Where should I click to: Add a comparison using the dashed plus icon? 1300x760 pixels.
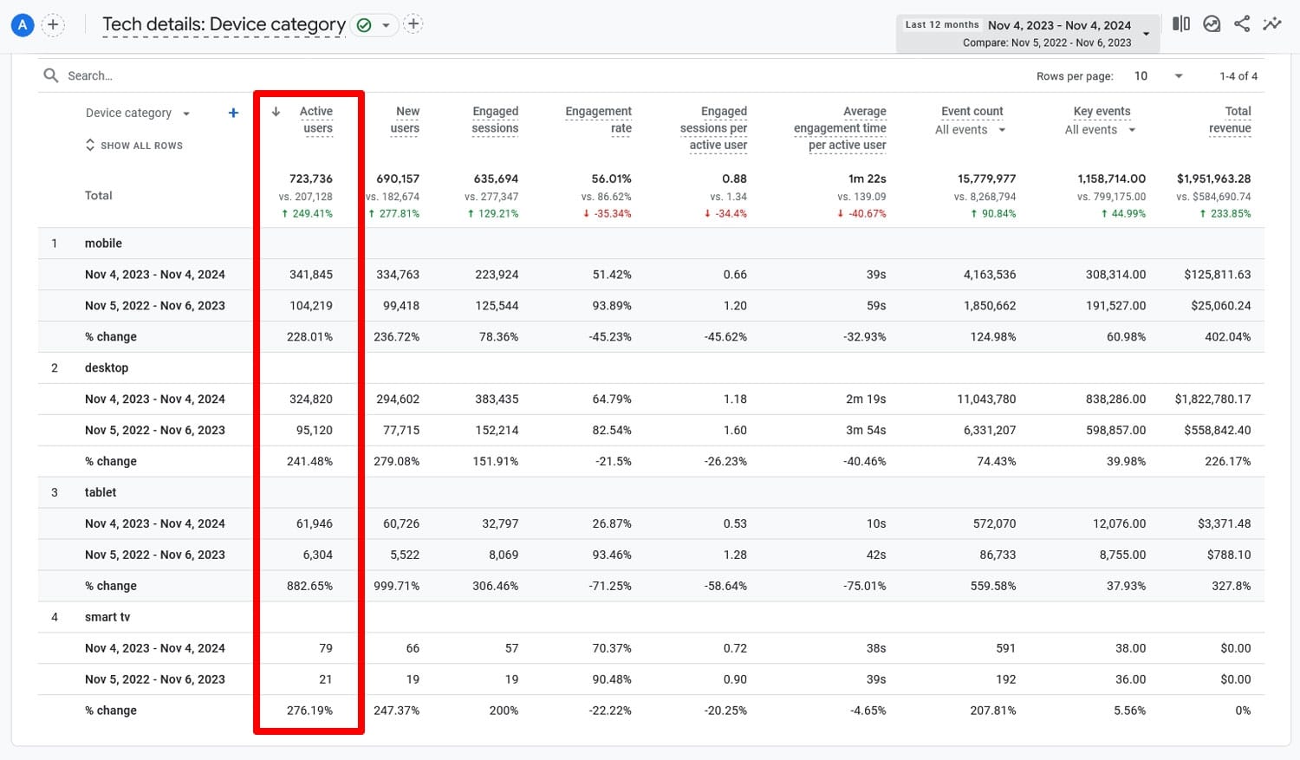coord(54,25)
